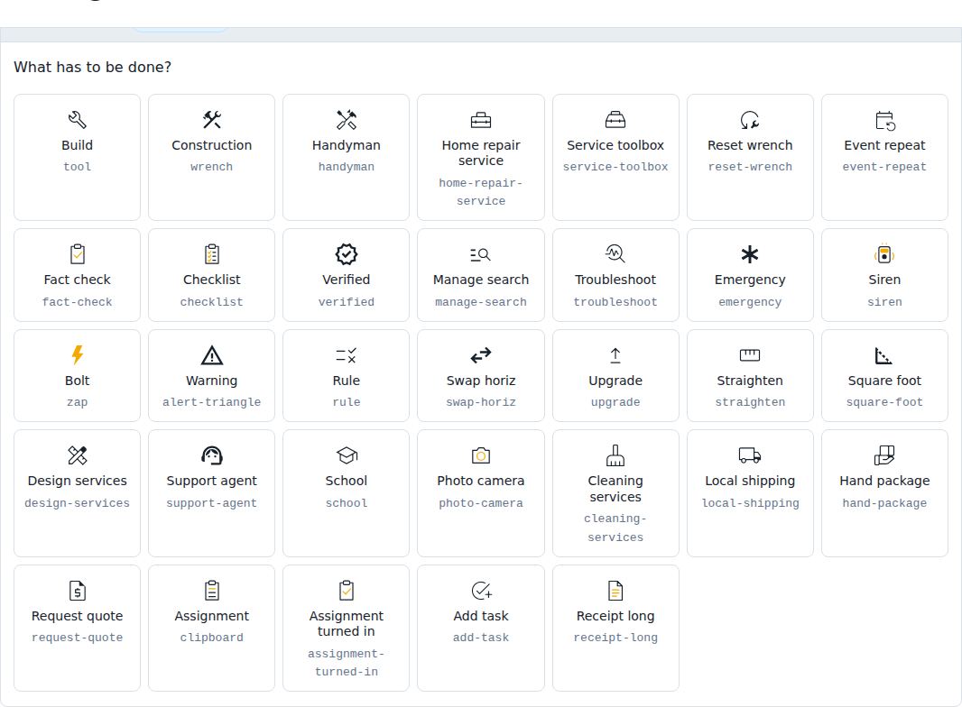Choose the Cleaning services icon
Viewport: 962px width, 707px height.
point(615,455)
